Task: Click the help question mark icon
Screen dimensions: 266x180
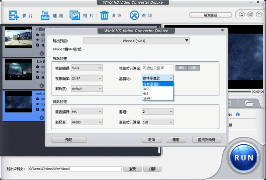Action: [259, 15]
